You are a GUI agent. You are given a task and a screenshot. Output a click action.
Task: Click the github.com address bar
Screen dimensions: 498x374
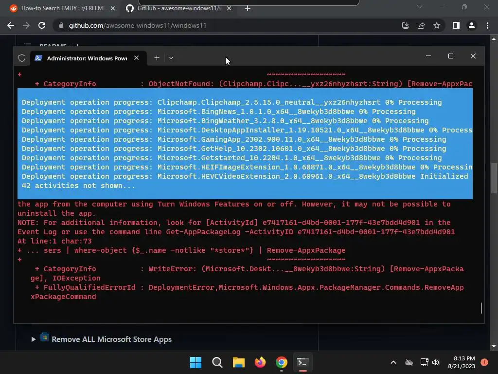(138, 25)
